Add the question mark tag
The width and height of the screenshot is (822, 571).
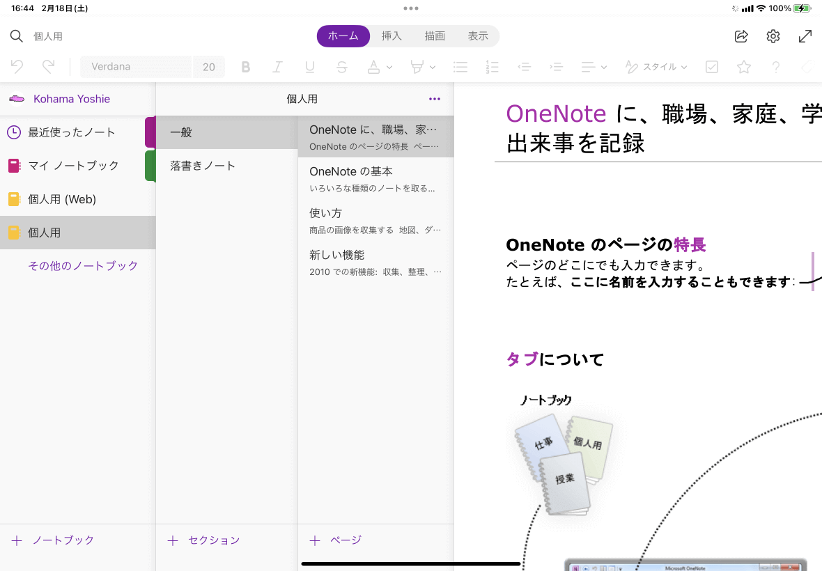tap(776, 67)
